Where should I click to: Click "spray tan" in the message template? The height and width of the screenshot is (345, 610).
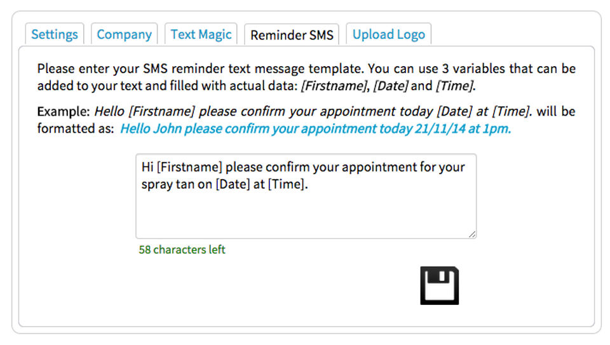[165, 185]
